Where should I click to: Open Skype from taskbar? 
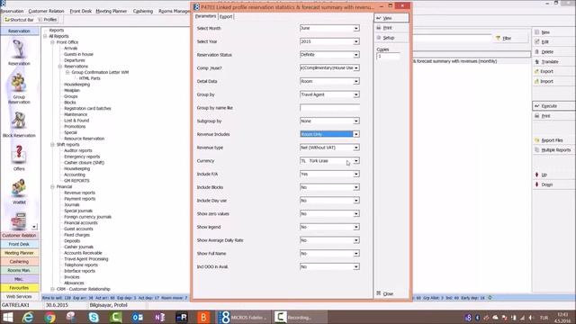(x=94, y=317)
